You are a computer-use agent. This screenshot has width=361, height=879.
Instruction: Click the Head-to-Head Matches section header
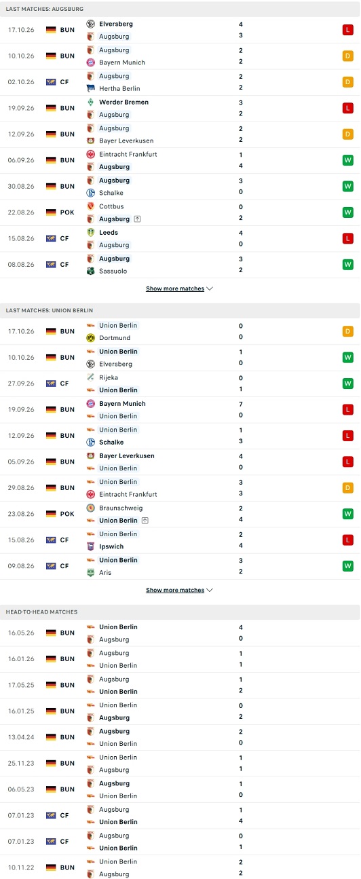click(x=42, y=612)
